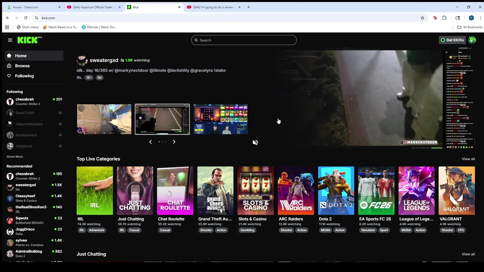Image resolution: width=484 pixels, height=272 pixels.
Task: Open the Slots & Casino category card
Action: (256, 191)
